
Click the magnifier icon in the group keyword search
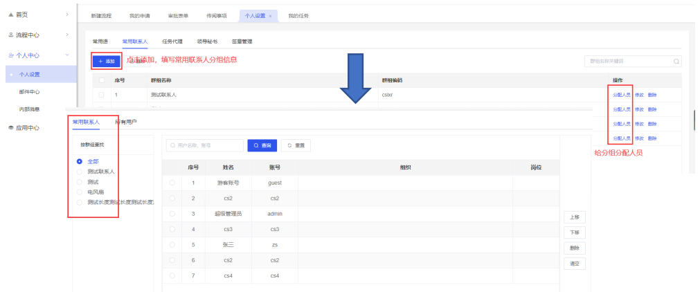676,62
